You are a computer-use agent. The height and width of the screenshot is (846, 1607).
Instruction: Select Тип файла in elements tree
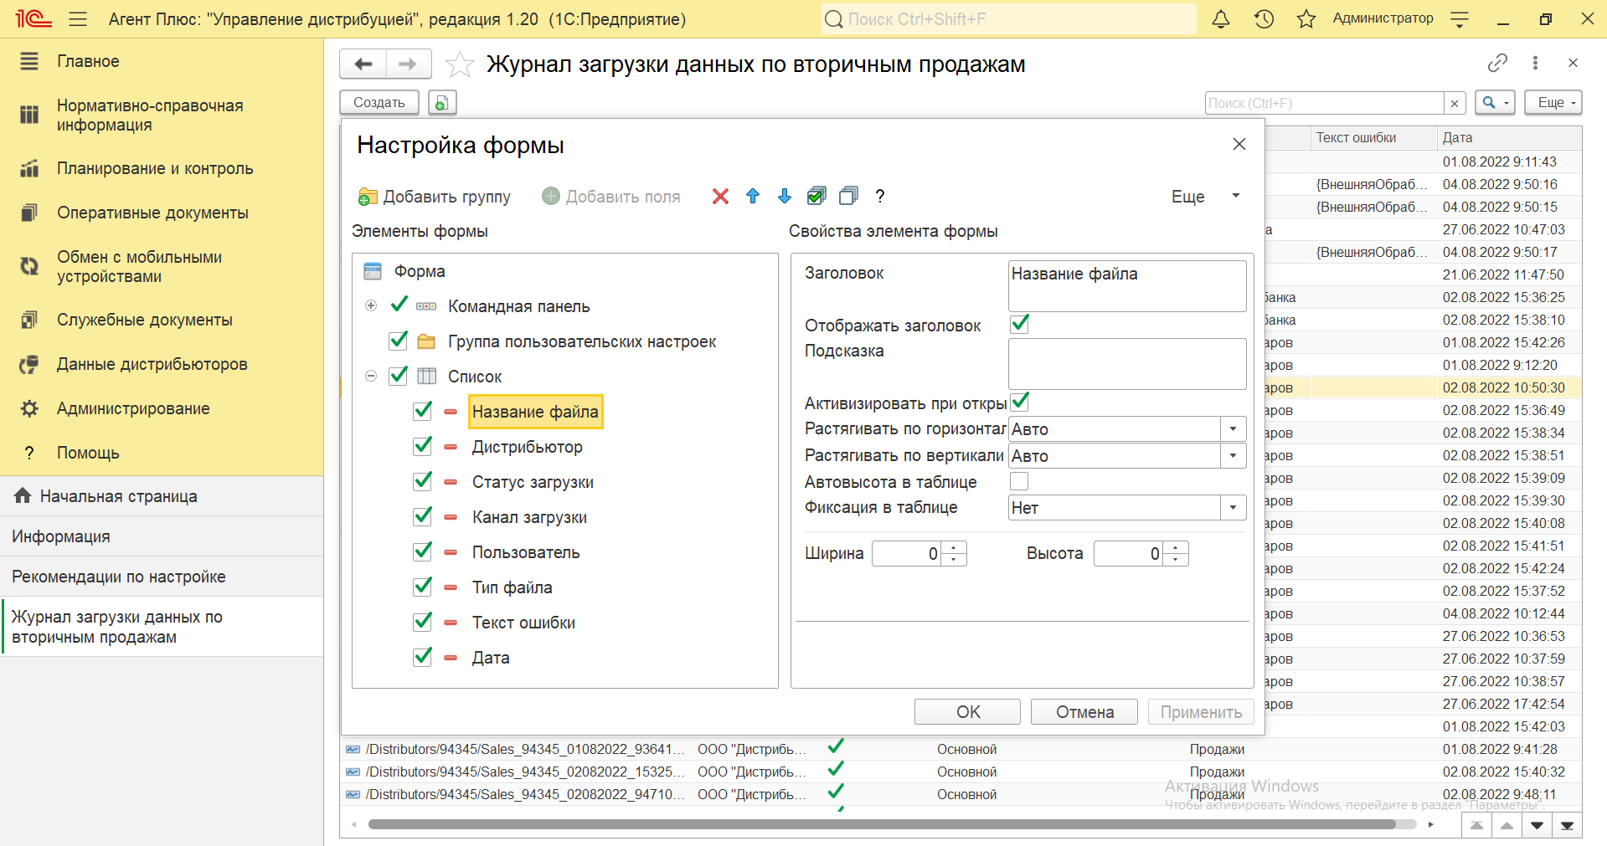[512, 587]
